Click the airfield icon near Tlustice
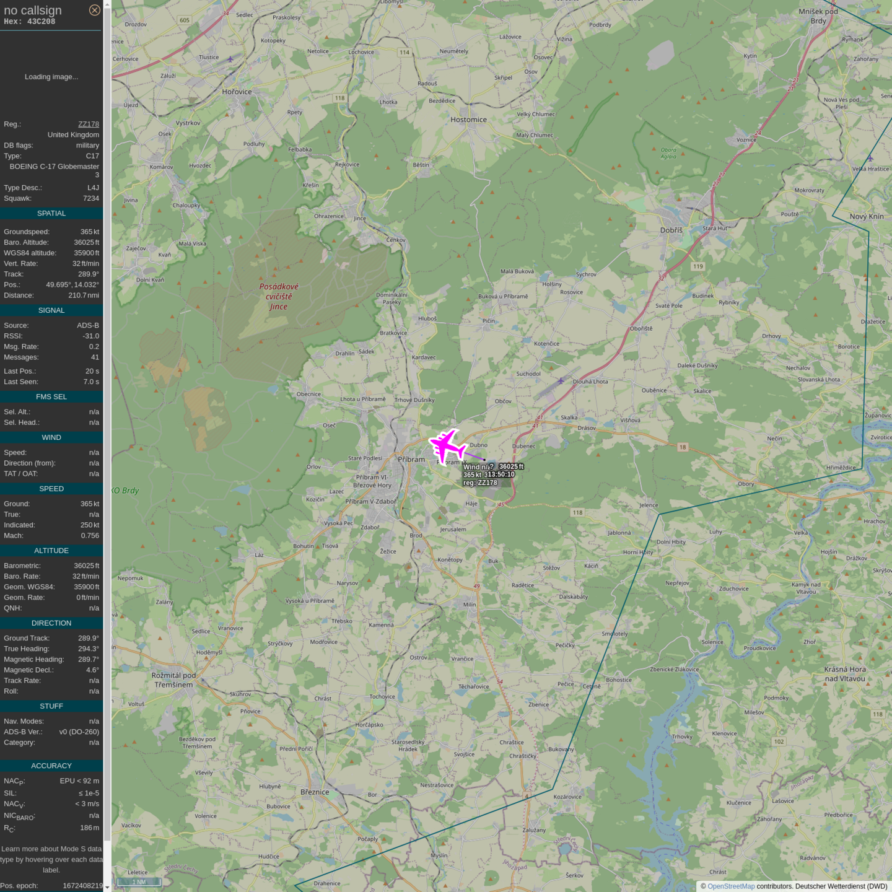 230,59
